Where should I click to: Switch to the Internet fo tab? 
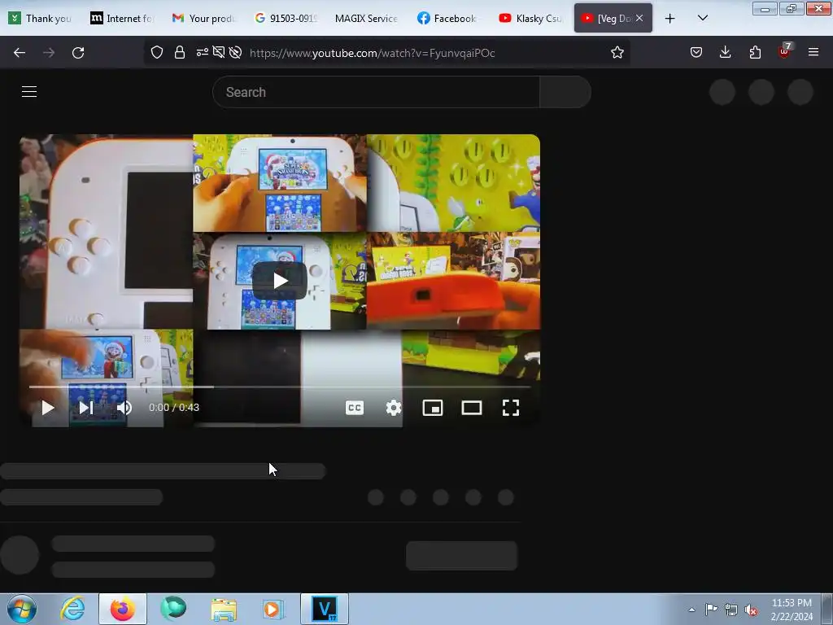(x=122, y=18)
